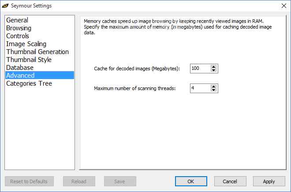
Task: Increase decoded images cache value
Action: tap(213, 67)
